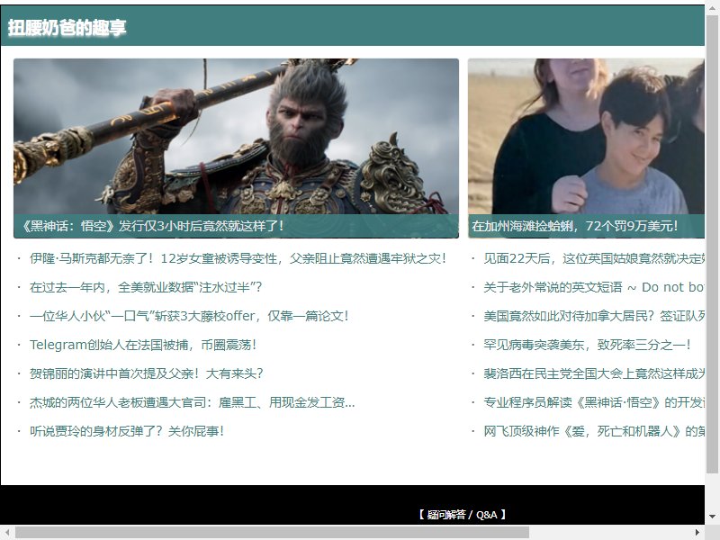This screenshot has height=540, width=720.
Task: Click the vertical scrollbar thumb
Action: (x=712, y=243)
